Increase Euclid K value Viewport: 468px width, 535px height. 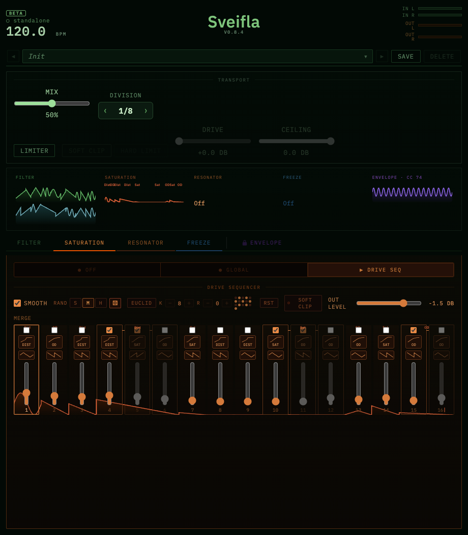[x=189, y=303]
